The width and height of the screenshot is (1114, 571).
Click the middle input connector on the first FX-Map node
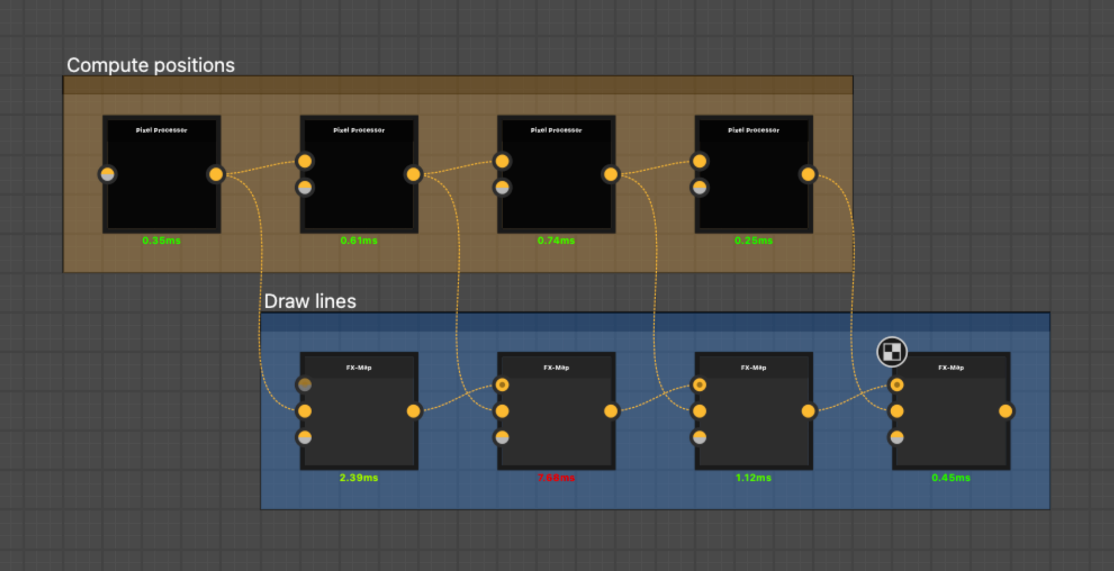click(x=304, y=411)
